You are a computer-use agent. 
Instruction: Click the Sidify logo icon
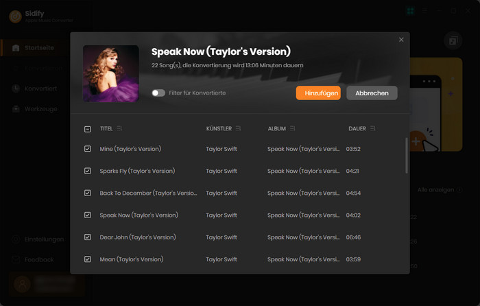[x=15, y=16]
